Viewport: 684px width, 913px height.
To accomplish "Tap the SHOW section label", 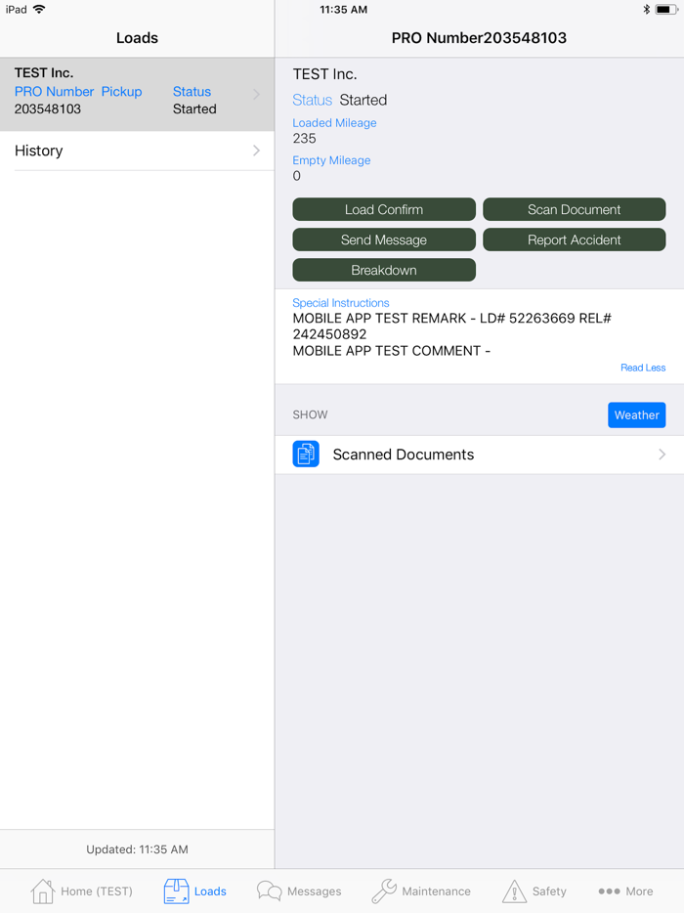I will [311, 414].
